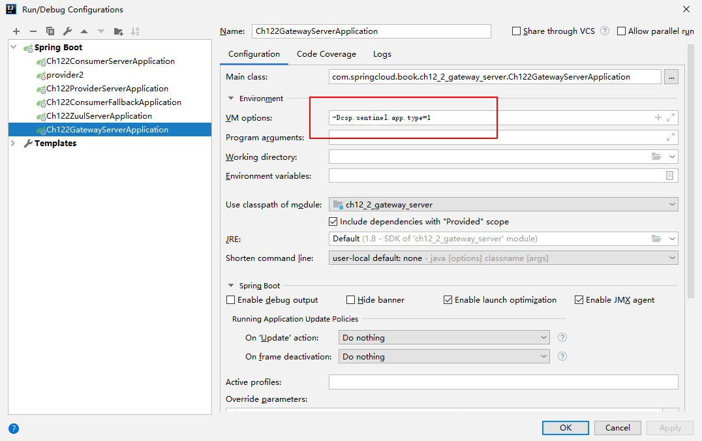
Task: Add a new configuration with plus icon
Action: coord(16,31)
